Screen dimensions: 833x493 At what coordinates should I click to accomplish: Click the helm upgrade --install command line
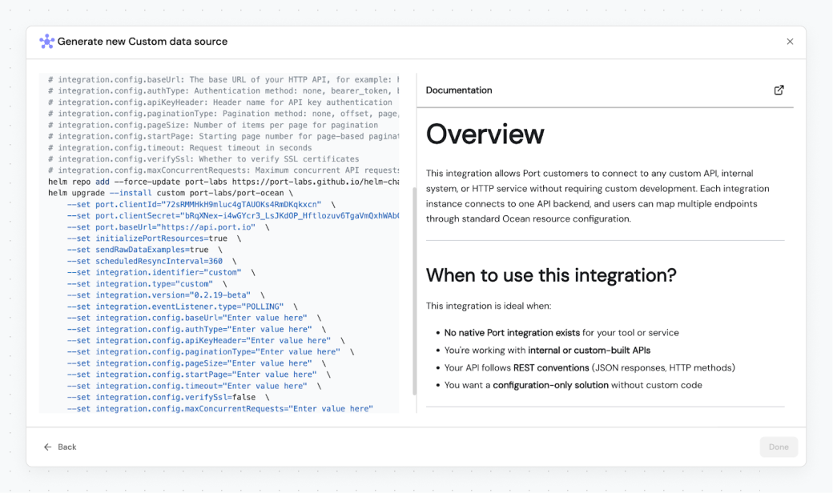click(171, 193)
